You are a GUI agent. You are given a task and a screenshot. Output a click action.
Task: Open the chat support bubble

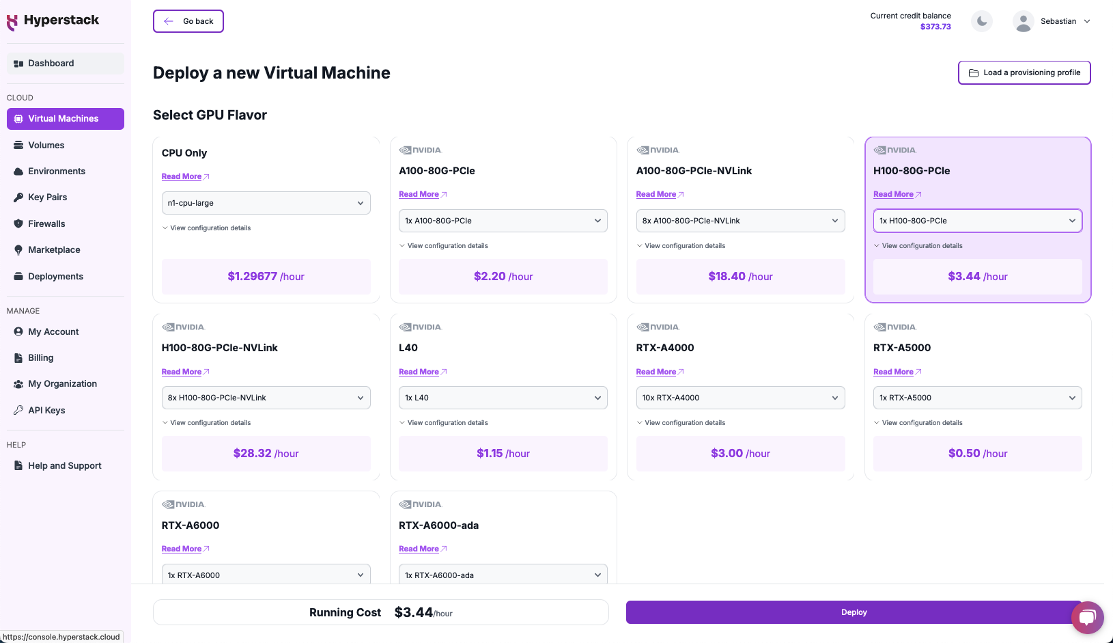(x=1087, y=618)
